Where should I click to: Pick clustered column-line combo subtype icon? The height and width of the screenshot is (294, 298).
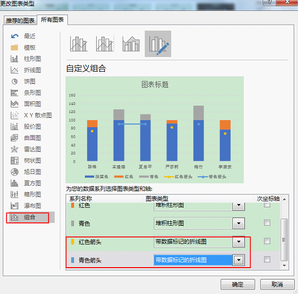79,44
